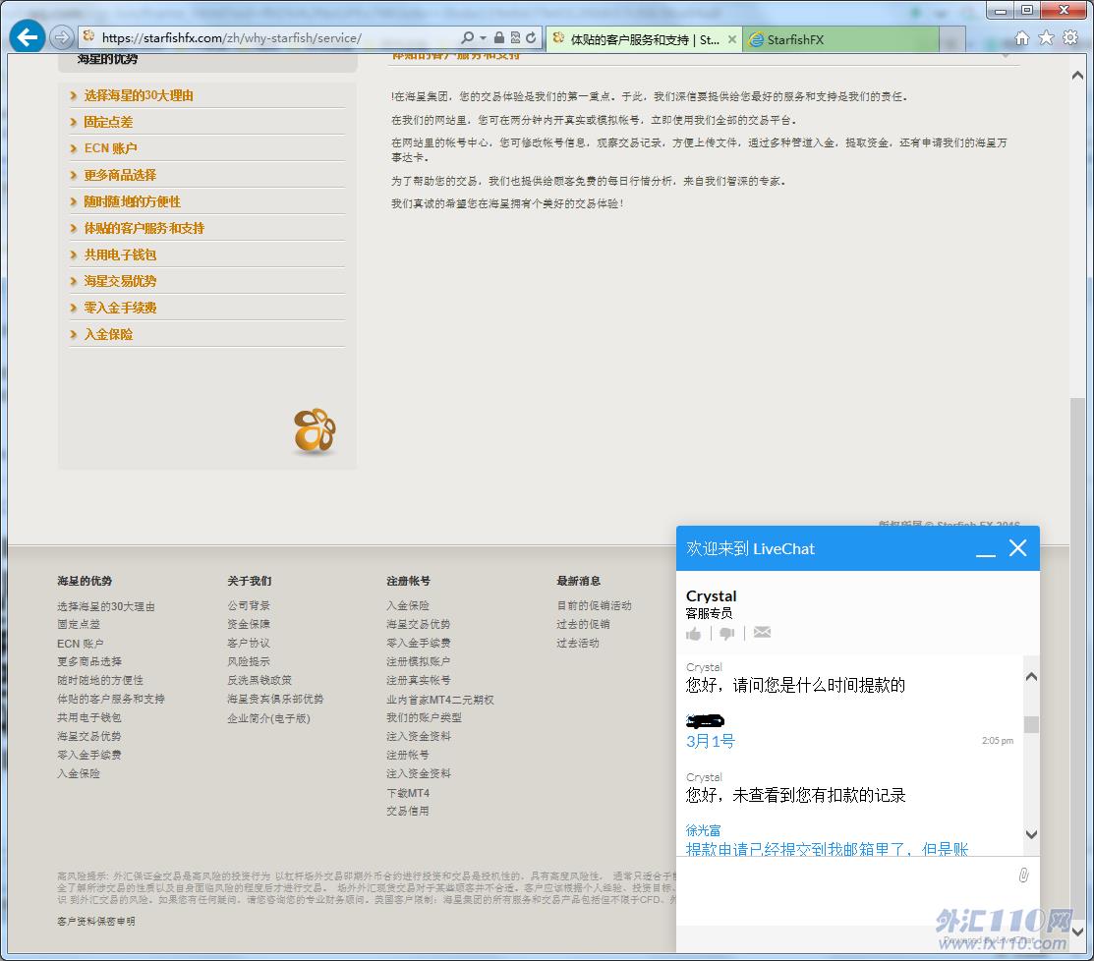This screenshot has height=961, width=1094.
Task: Click the search magnifier in address bar
Action: coord(468,37)
